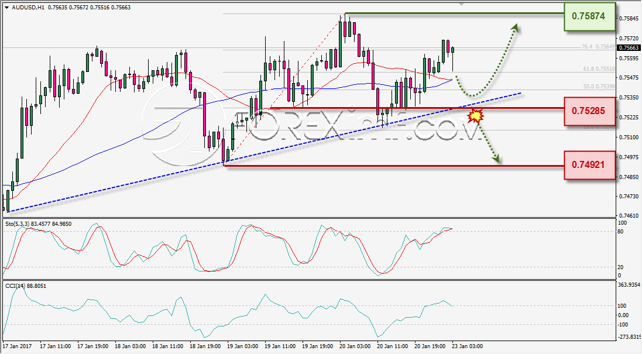Click the 0.75475 price axis label

(629, 78)
